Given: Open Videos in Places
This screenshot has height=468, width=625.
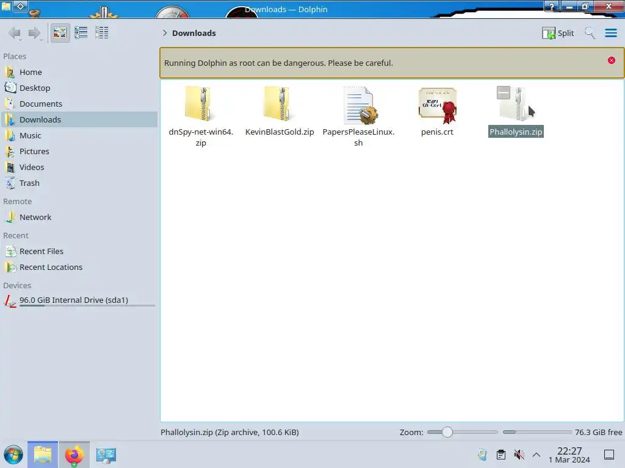Looking at the screenshot, I should (79, 168).
